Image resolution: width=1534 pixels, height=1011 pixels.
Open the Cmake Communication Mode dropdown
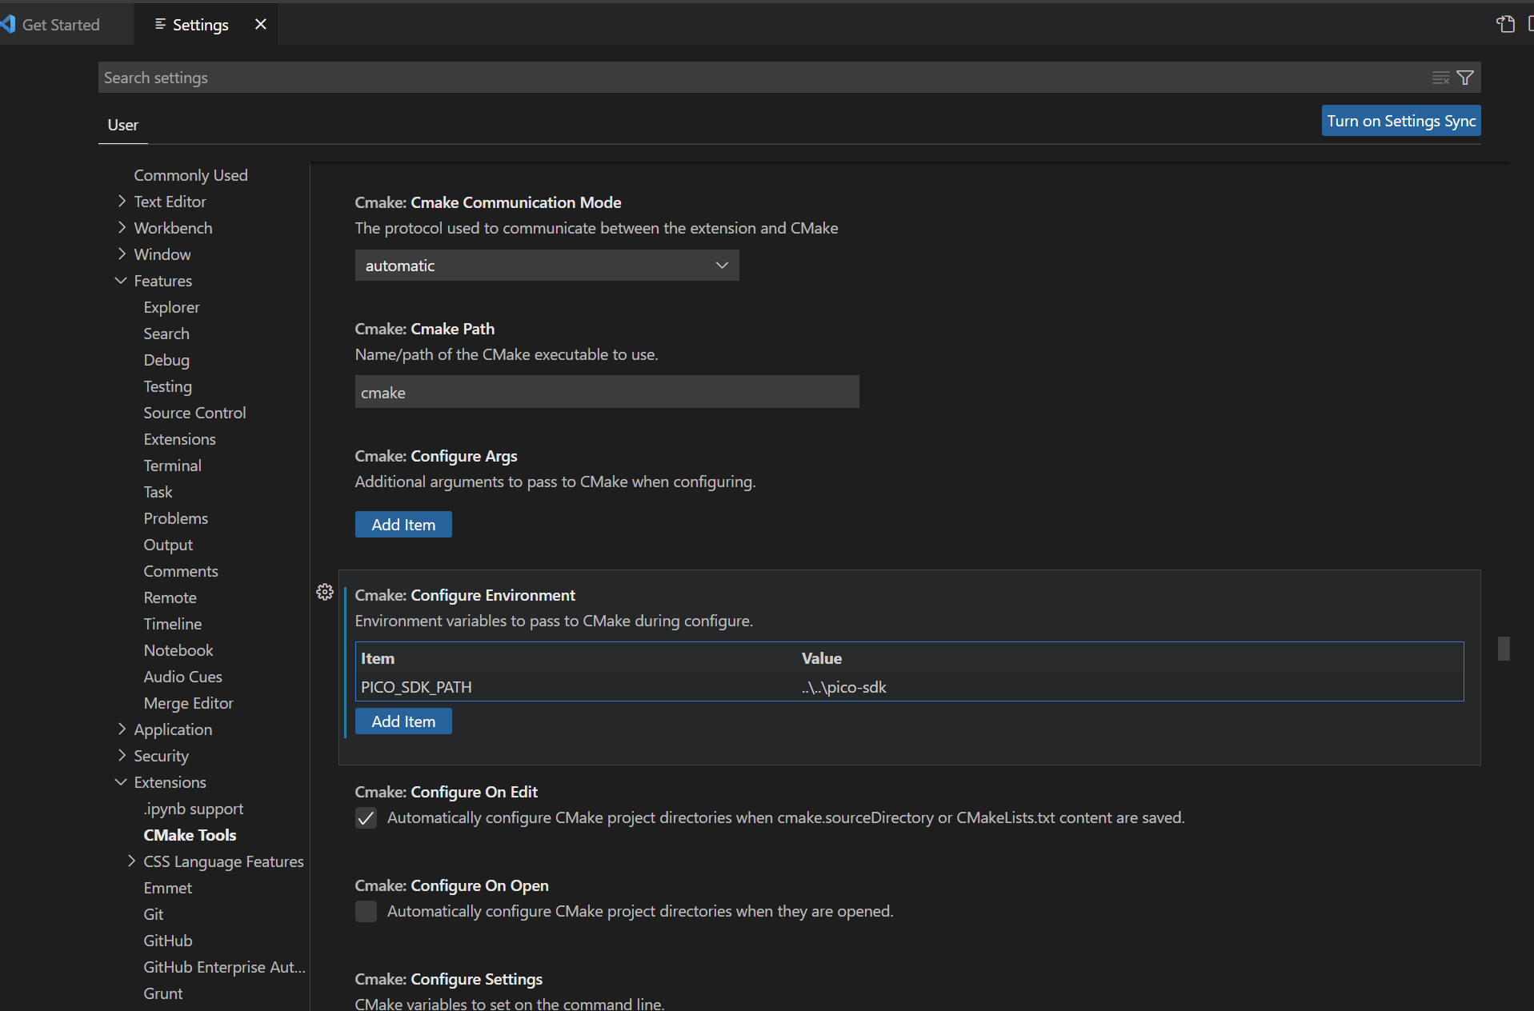click(x=547, y=266)
